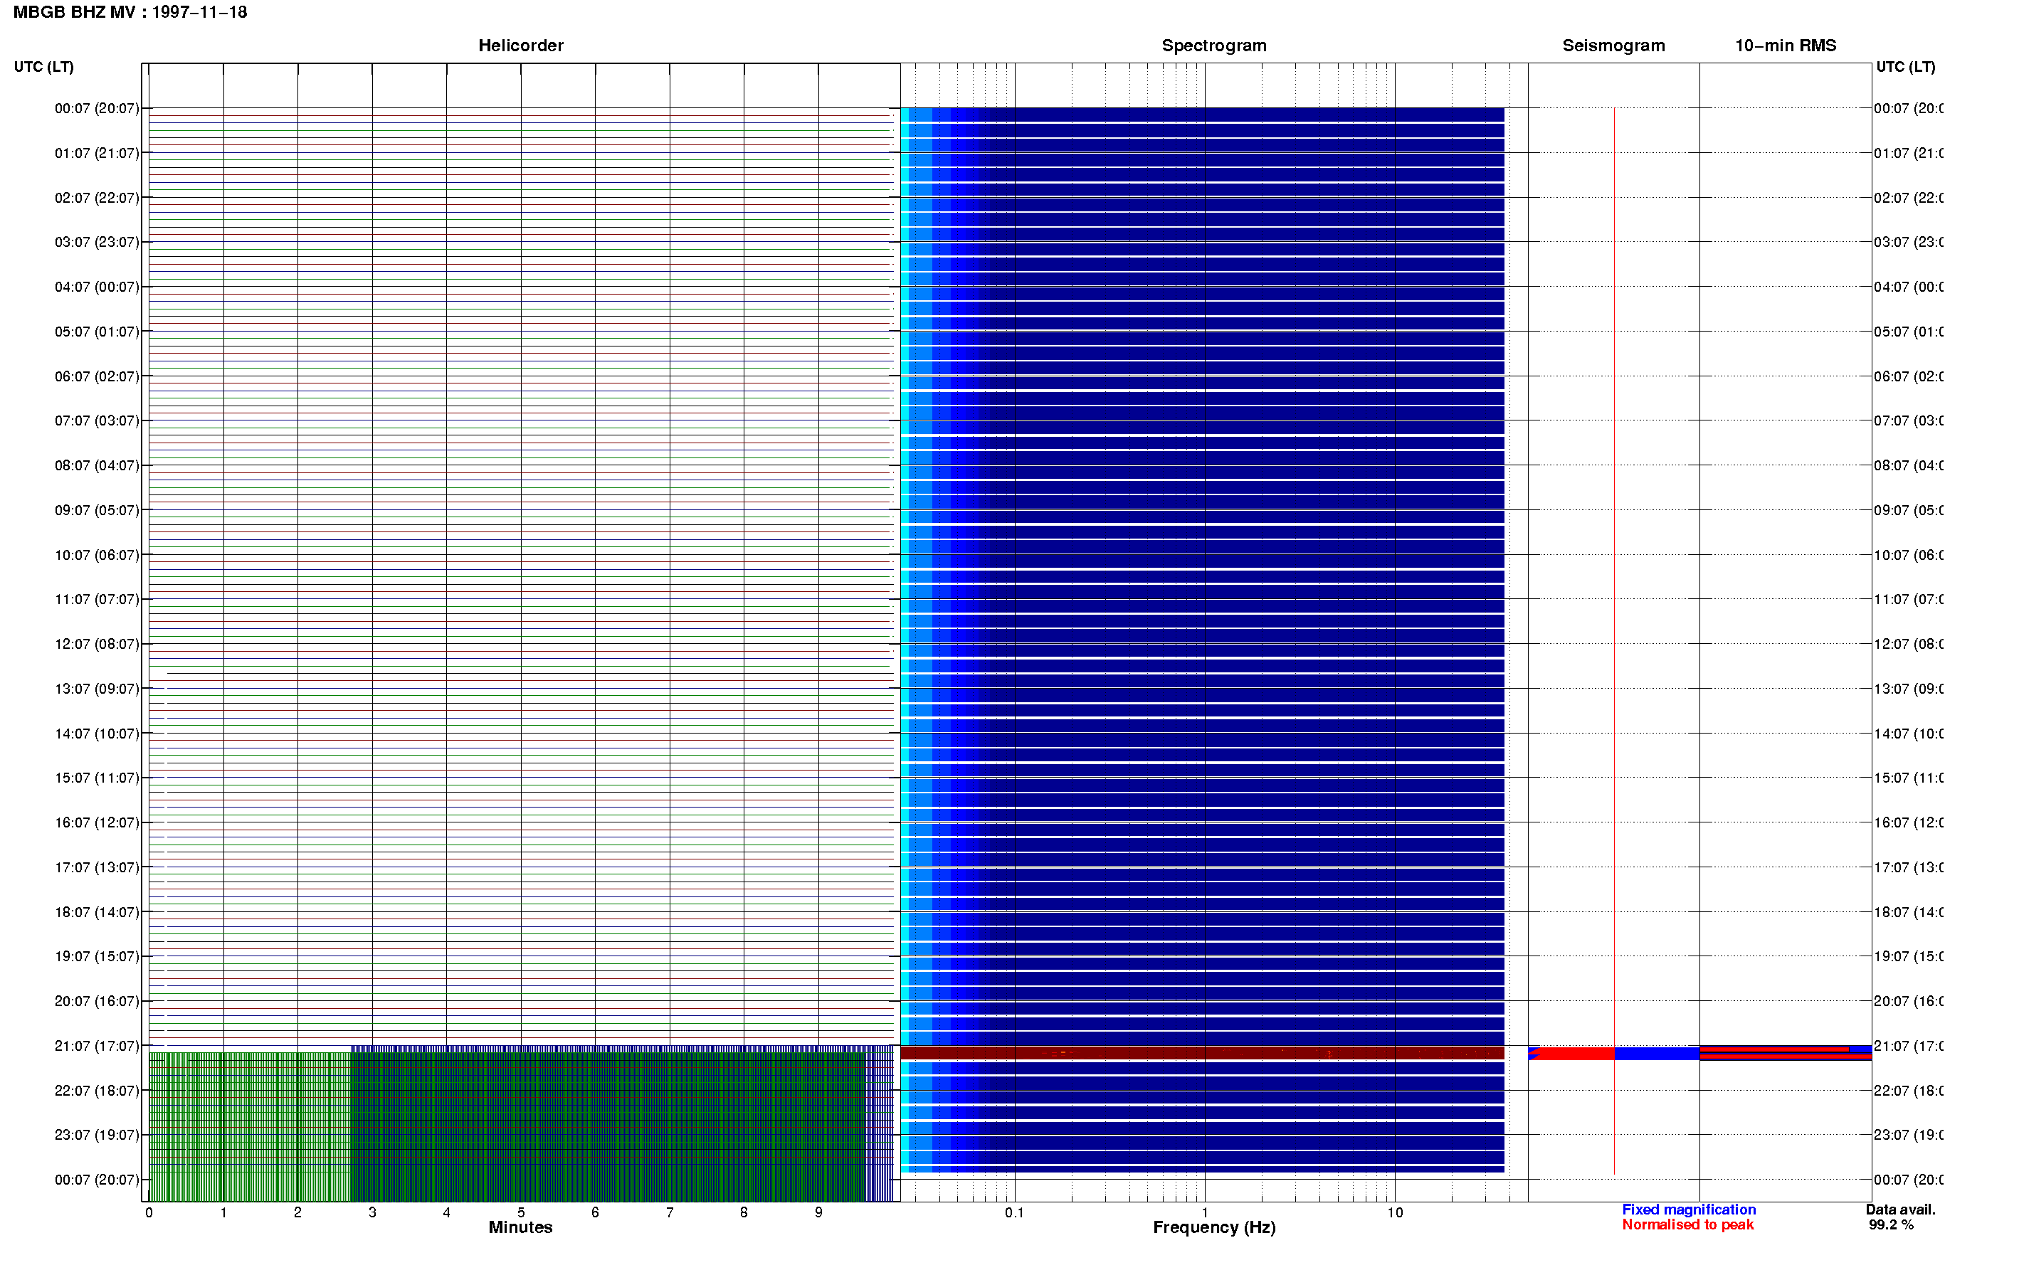
Task: Click the right 'UTC (LT)' axis heading
Action: click(1905, 67)
